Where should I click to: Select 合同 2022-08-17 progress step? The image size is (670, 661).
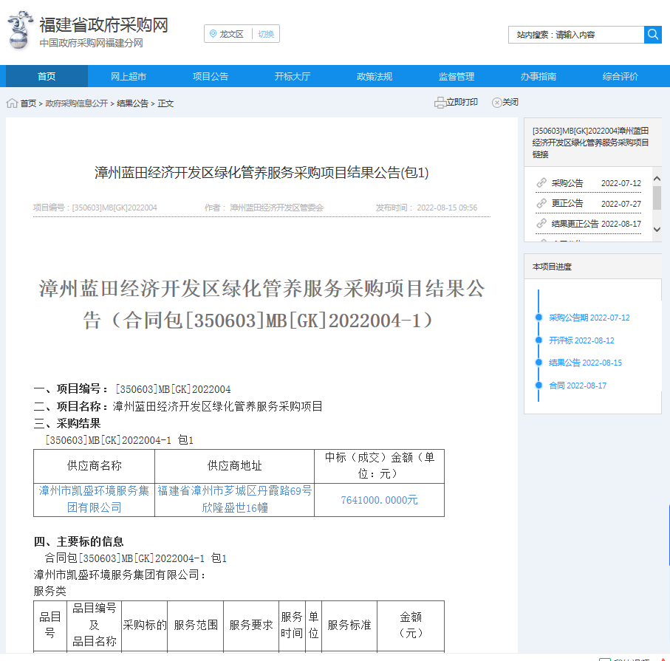(578, 386)
